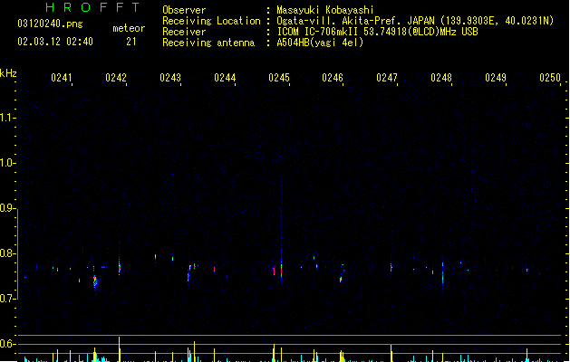This screenshot has width=570, height=362.
Task: Click the 0.6 frequency axis label
Action: tap(7, 344)
